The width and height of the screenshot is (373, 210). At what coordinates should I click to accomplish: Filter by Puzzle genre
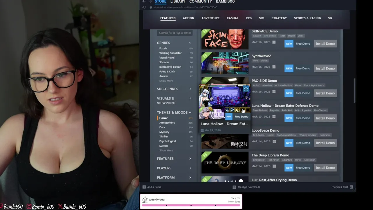163,48
